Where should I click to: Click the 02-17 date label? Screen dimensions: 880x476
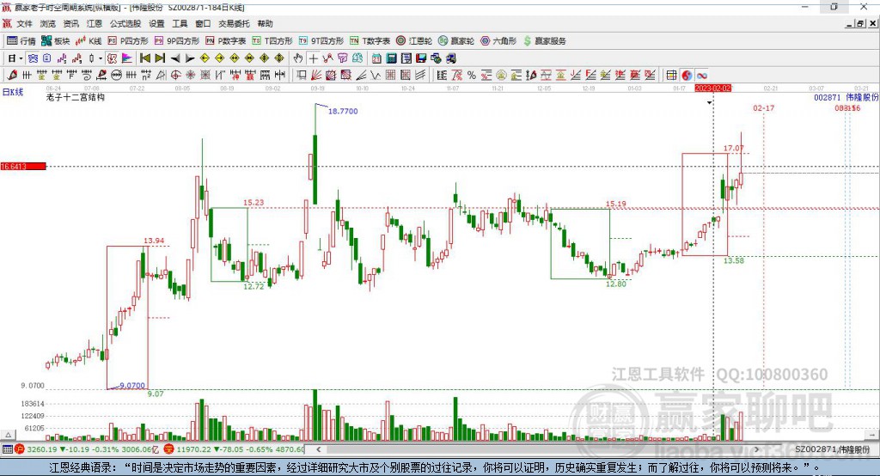[x=763, y=107]
